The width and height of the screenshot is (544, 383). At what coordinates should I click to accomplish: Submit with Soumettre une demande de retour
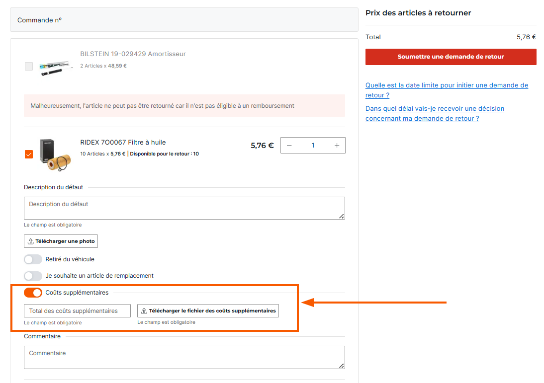tap(451, 57)
